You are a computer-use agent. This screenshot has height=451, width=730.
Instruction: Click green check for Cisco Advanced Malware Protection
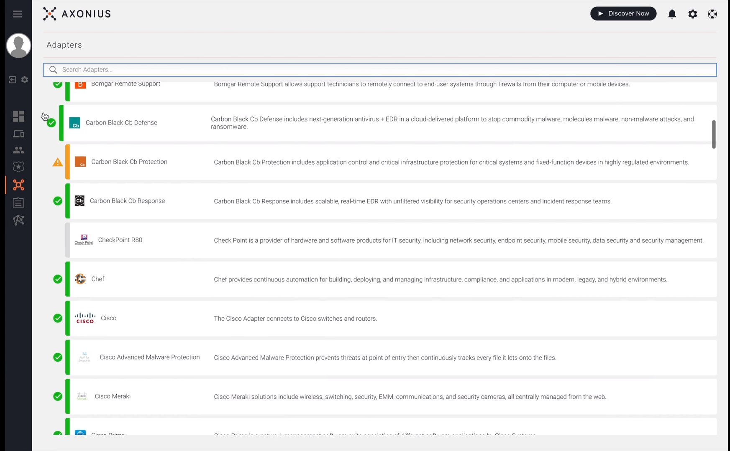pyautogui.click(x=58, y=357)
